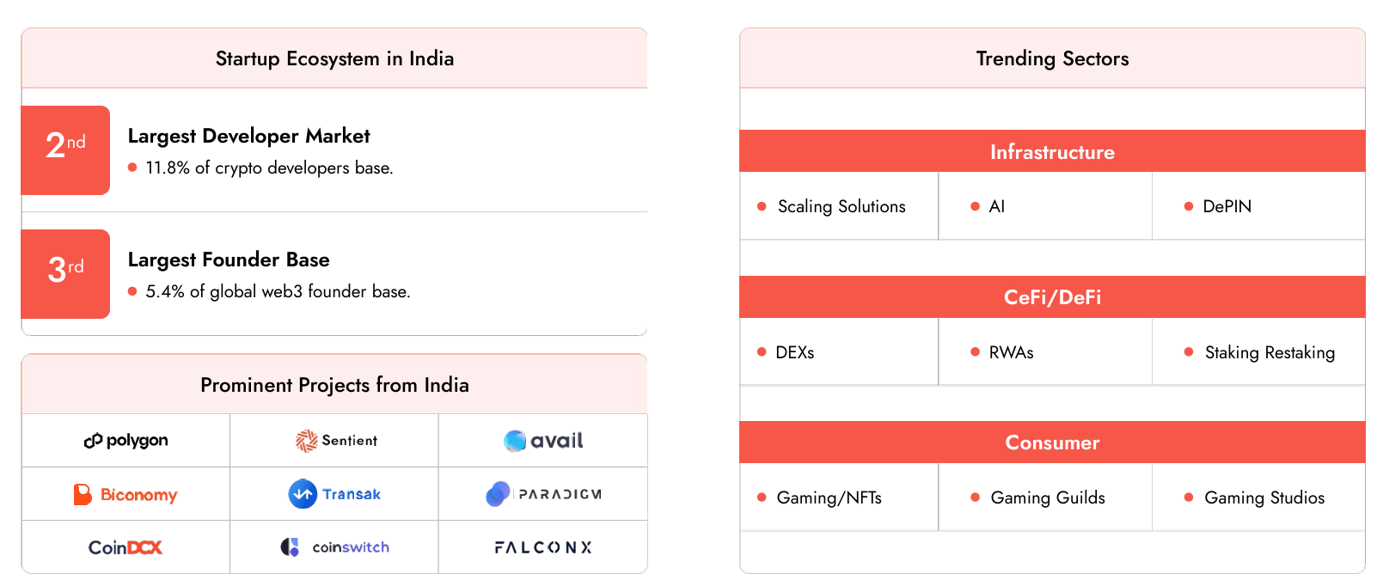Click the CoinDCX logo
The height and width of the screenshot is (586, 1383).
coord(125,547)
